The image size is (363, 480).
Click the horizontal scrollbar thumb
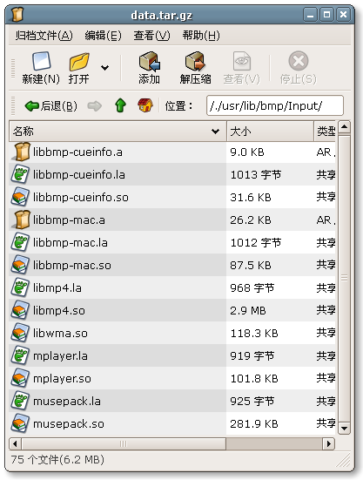124,443
